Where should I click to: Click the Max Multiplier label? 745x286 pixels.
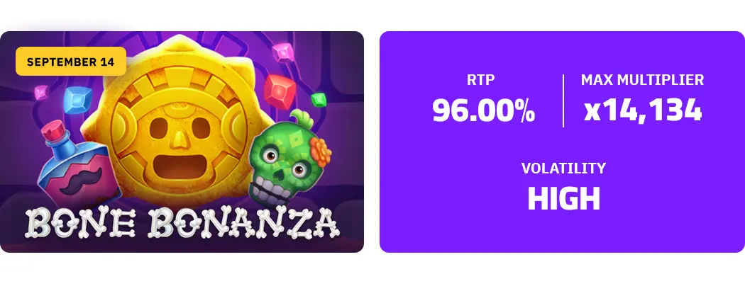coord(642,80)
